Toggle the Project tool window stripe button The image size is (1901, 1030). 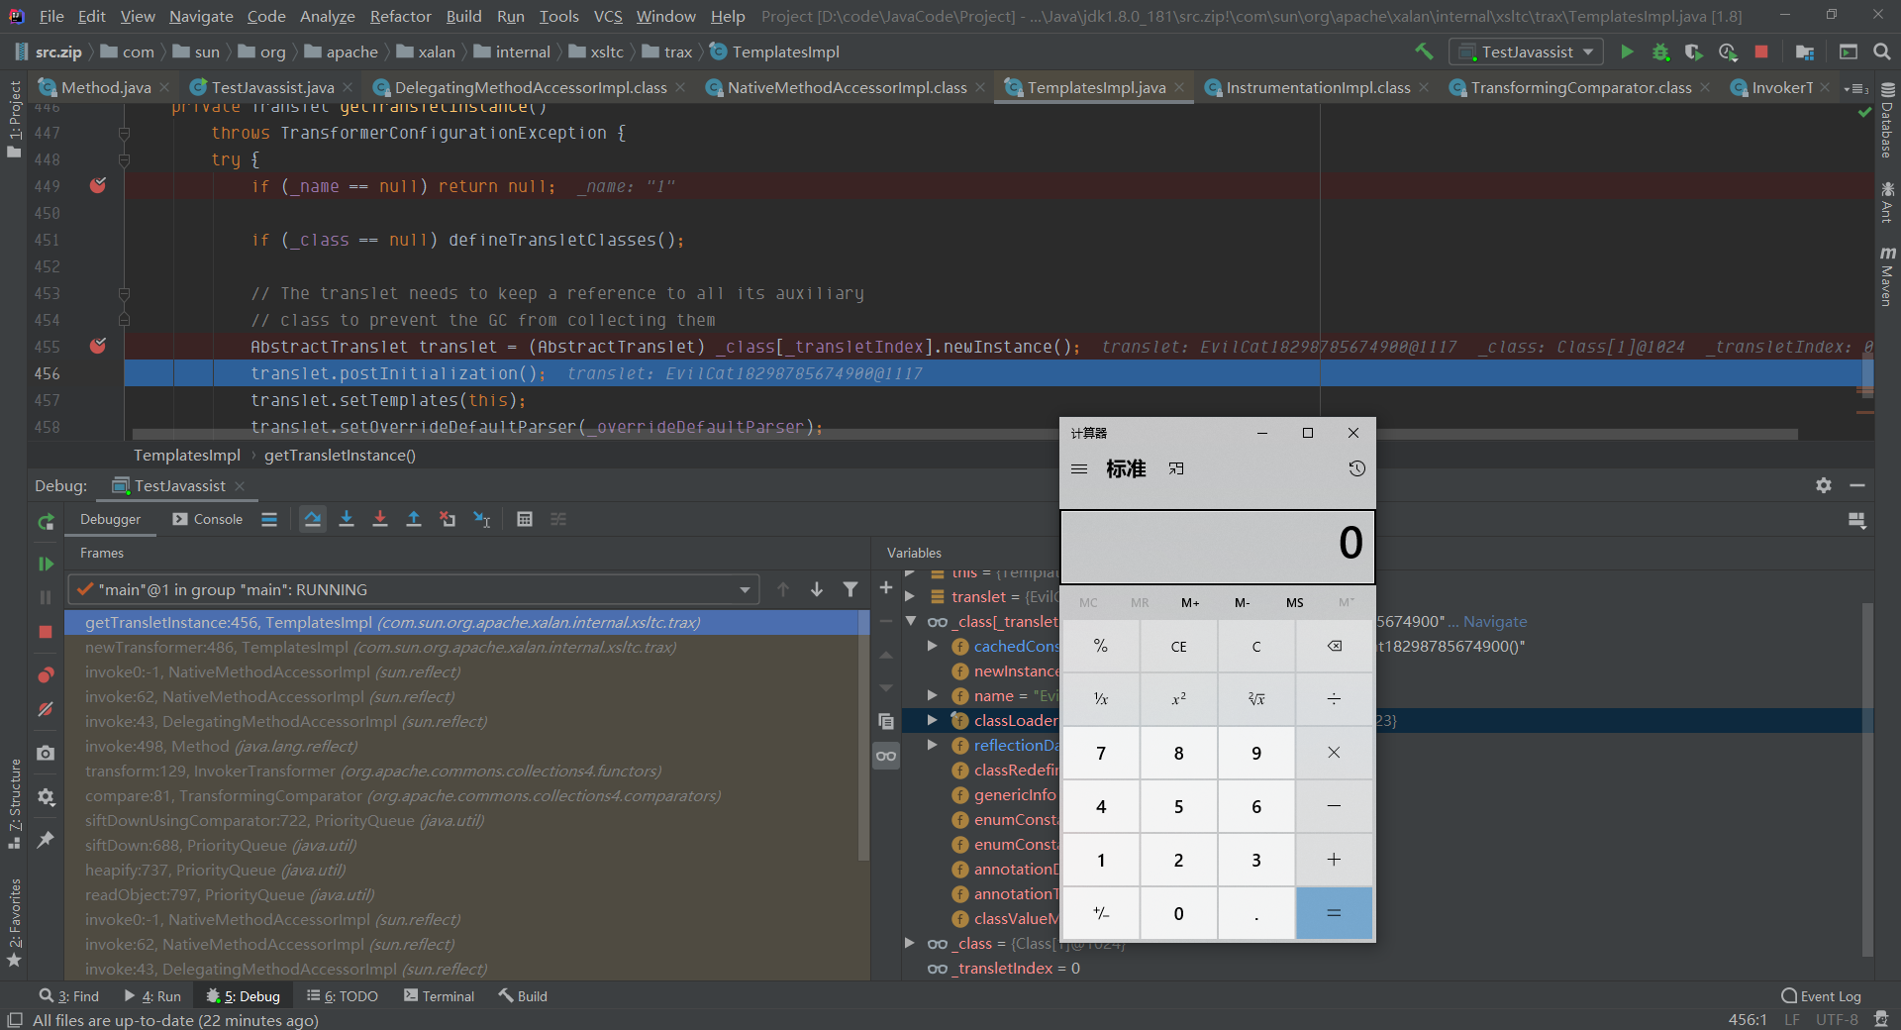(x=14, y=119)
